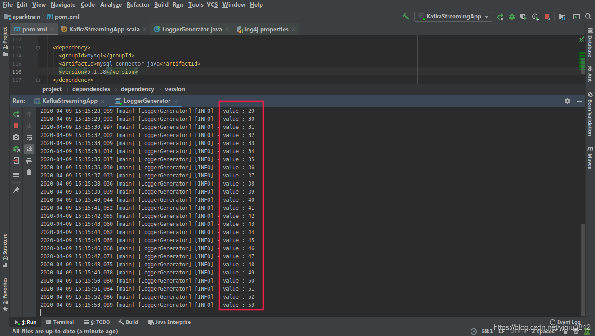The width and height of the screenshot is (595, 336).
Task: Click sparktrain in the navigation bar
Action: point(22,17)
